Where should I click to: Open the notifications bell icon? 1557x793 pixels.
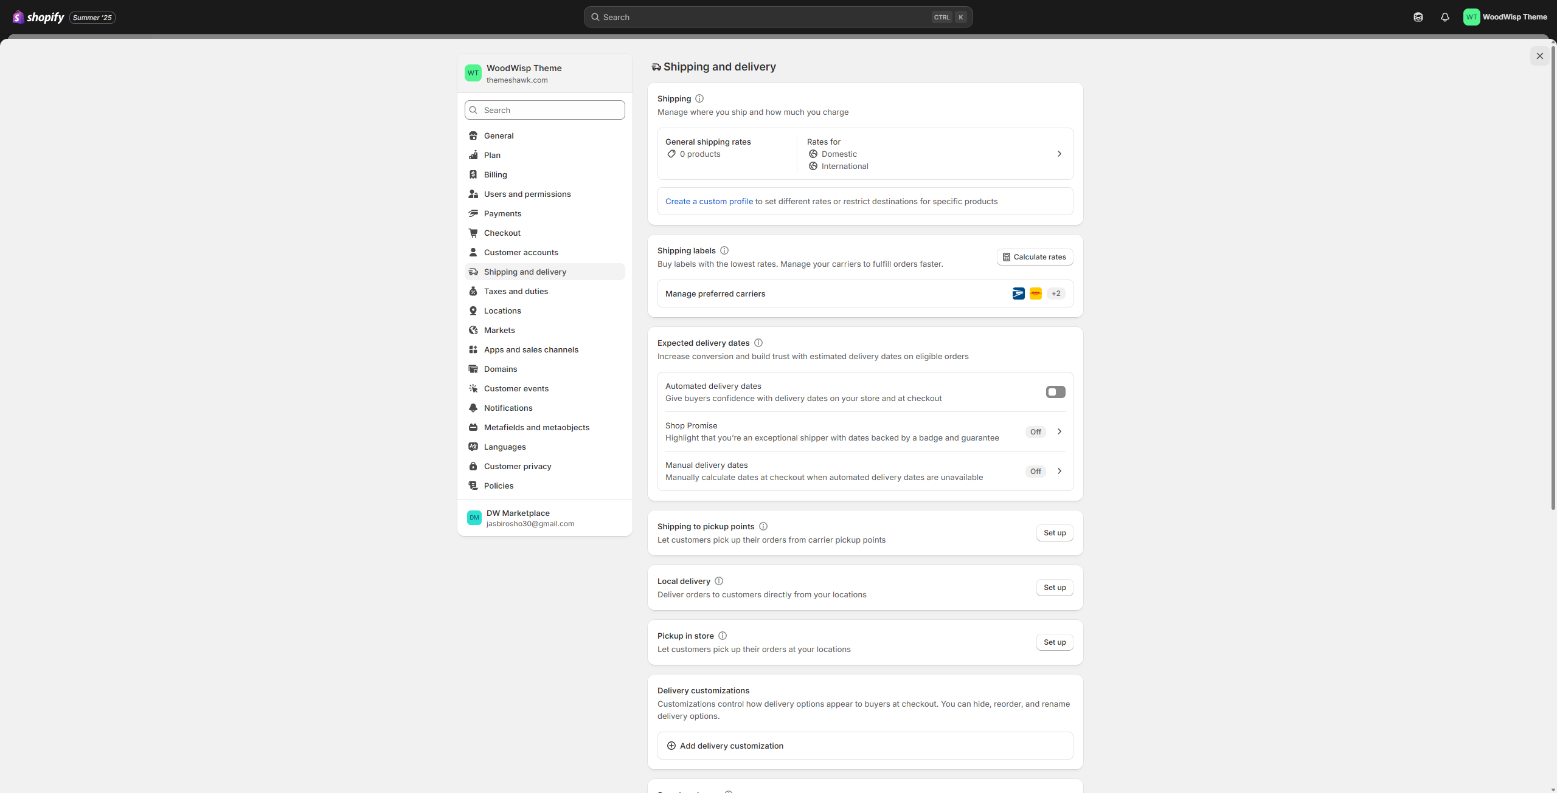tap(1445, 16)
